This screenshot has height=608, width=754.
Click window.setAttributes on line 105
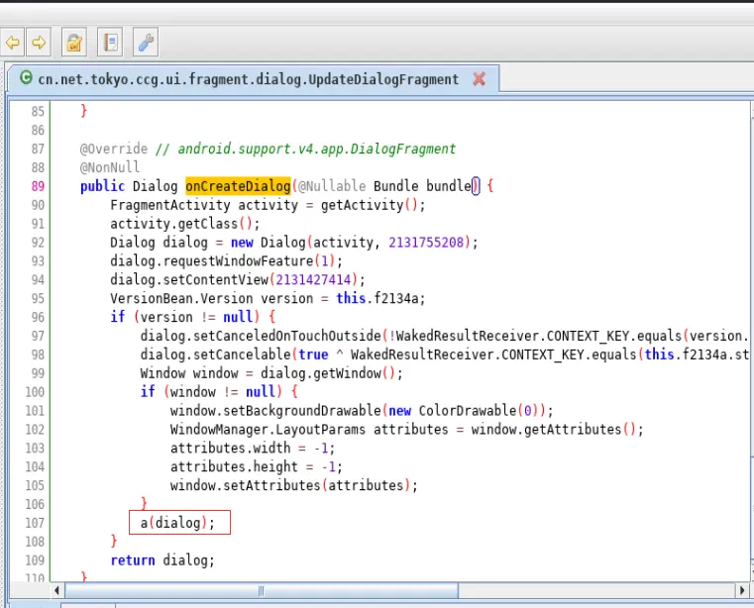[x=246, y=485]
